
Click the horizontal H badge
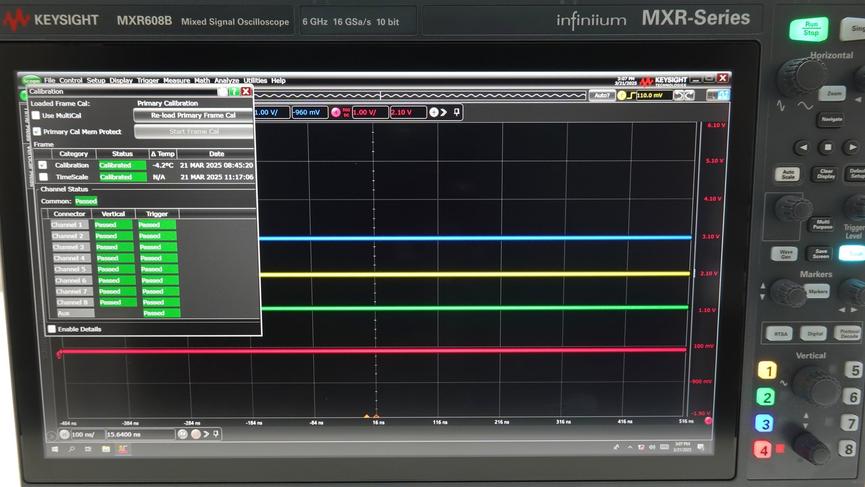(64, 434)
